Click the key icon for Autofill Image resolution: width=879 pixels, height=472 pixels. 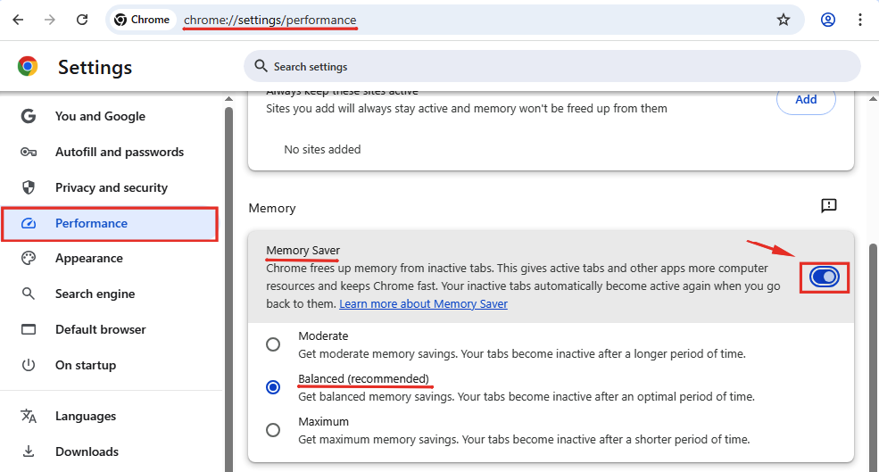(x=28, y=152)
